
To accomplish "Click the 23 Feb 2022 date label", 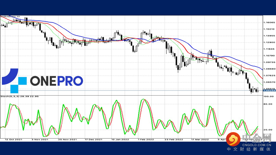I will (x=174, y=139).
